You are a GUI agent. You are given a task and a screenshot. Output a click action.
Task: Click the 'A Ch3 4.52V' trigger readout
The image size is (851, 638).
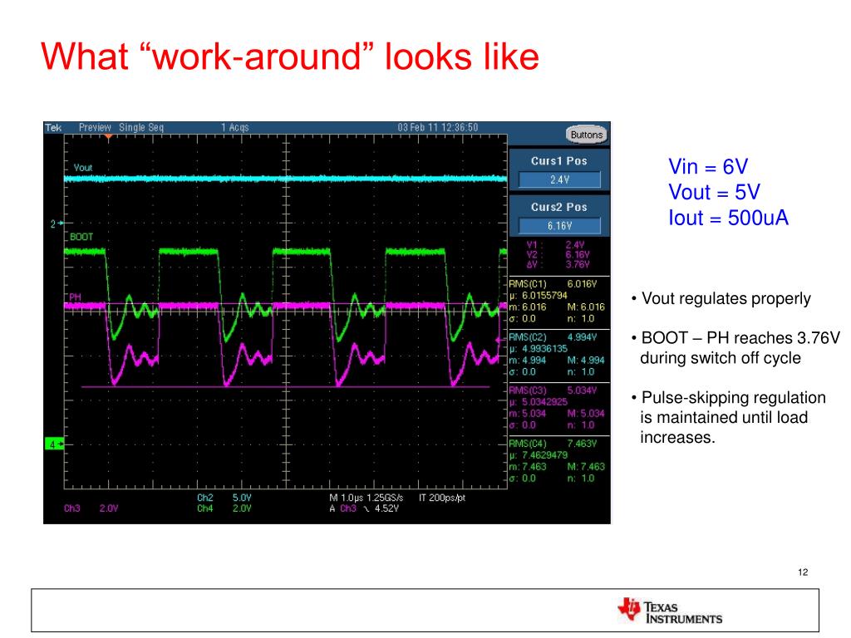point(364,508)
